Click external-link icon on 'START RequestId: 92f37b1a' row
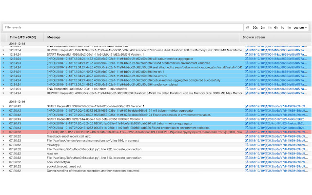Image resolution: width=312 pixels, height=195 pixels. pos(246,119)
